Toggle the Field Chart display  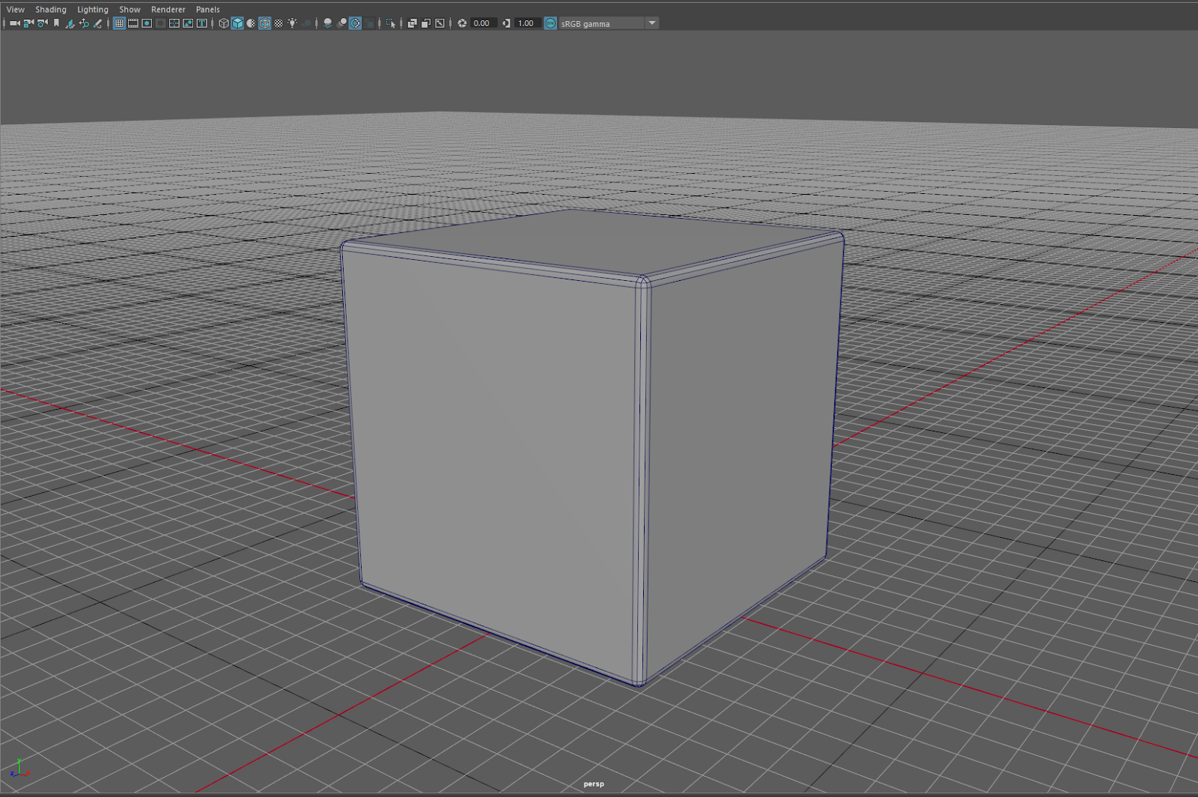tap(174, 23)
